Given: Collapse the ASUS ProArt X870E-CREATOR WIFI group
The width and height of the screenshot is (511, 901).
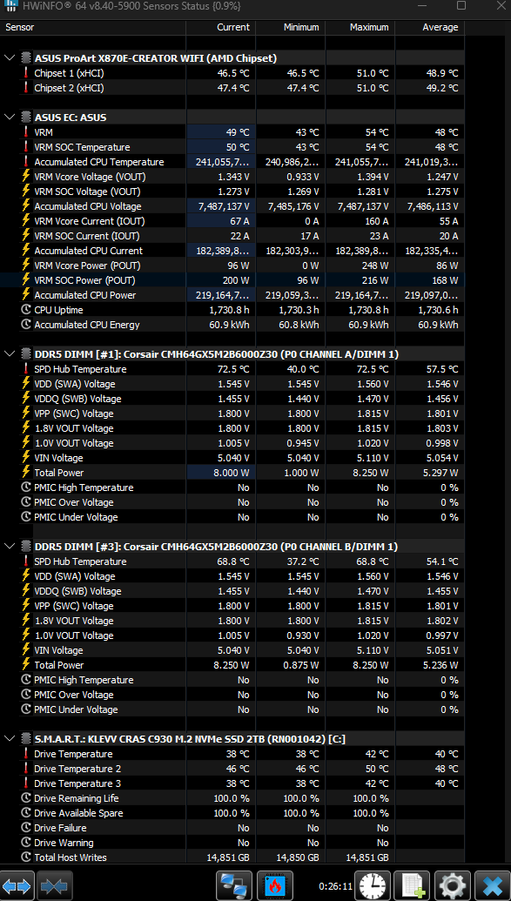Looking at the screenshot, I should point(10,58).
